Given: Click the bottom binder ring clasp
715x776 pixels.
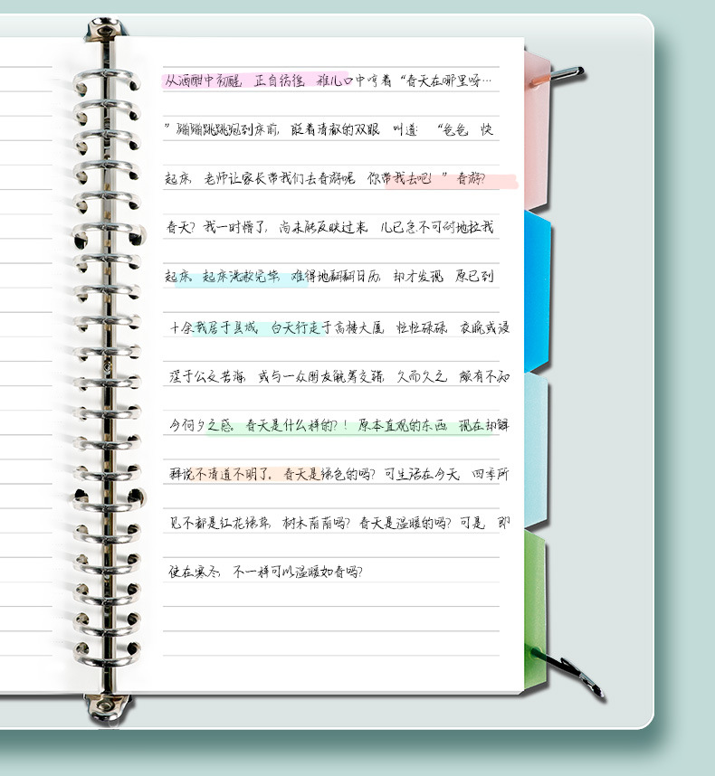Looking at the screenshot, I should [108, 706].
